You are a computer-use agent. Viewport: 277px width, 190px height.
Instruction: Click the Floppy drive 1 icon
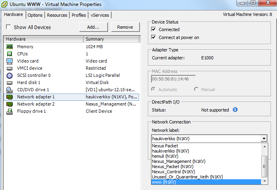(10, 112)
